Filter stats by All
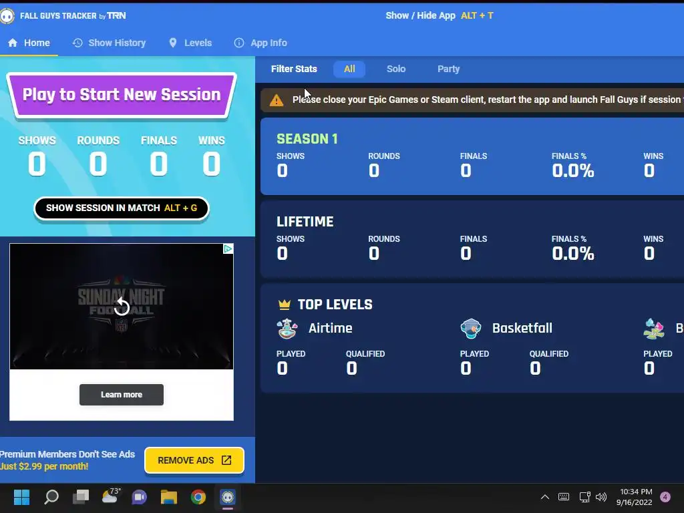Viewport: 684px width, 513px height. [349, 69]
